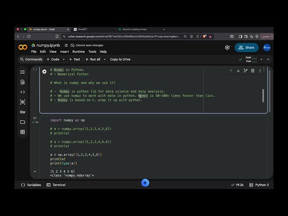Open the Insert menu
Screen dimensions: 288x216
tap(64, 52)
